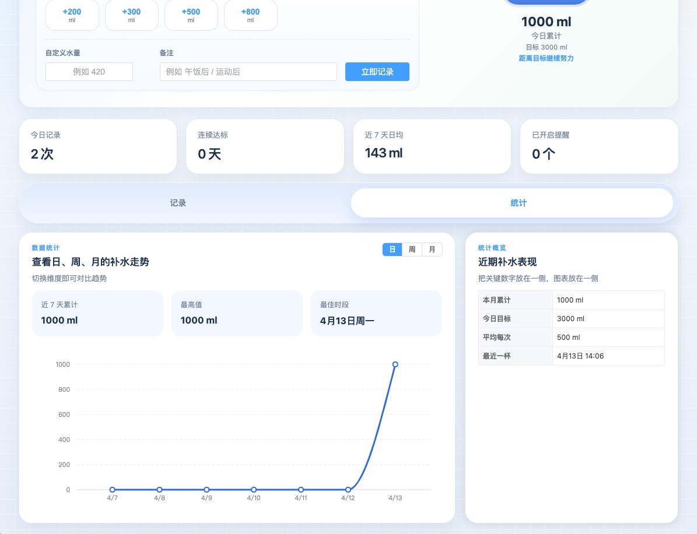
Task: Tap the +800 ml quick add button
Action: click(250, 15)
